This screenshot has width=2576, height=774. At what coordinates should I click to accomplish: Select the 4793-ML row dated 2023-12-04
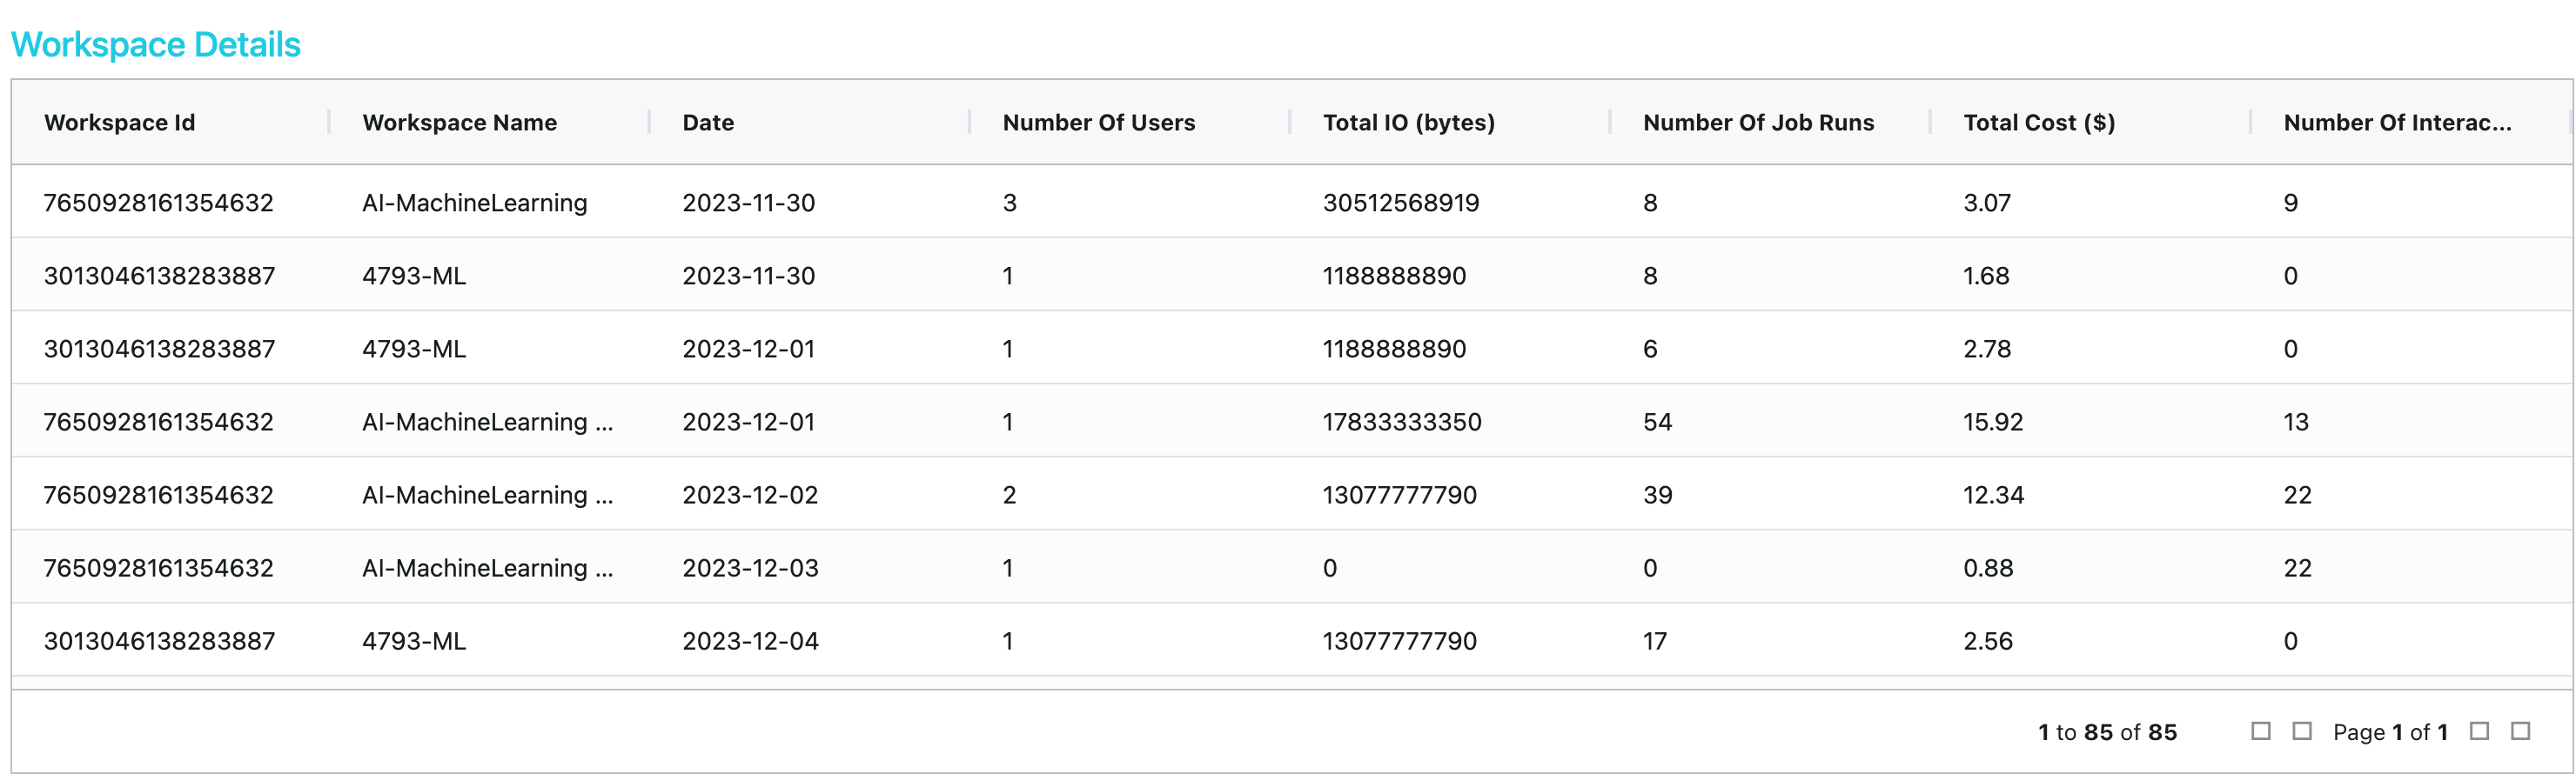pyautogui.click(x=414, y=641)
